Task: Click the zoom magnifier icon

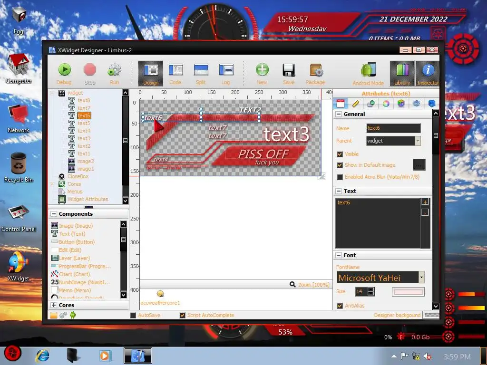Action: pyautogui.click(x=292, y=284)
